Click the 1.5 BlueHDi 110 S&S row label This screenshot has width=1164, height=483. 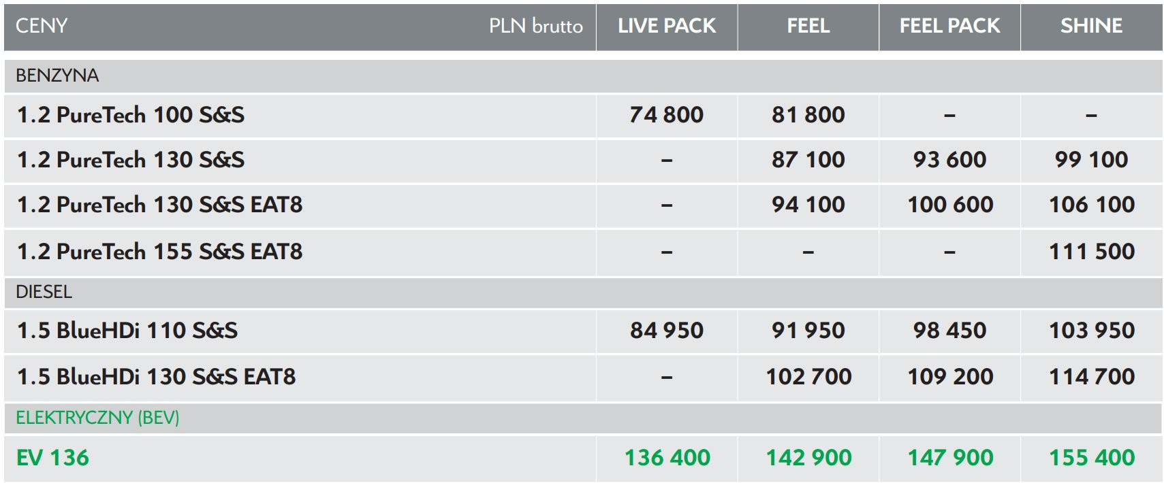click(127, 331)
